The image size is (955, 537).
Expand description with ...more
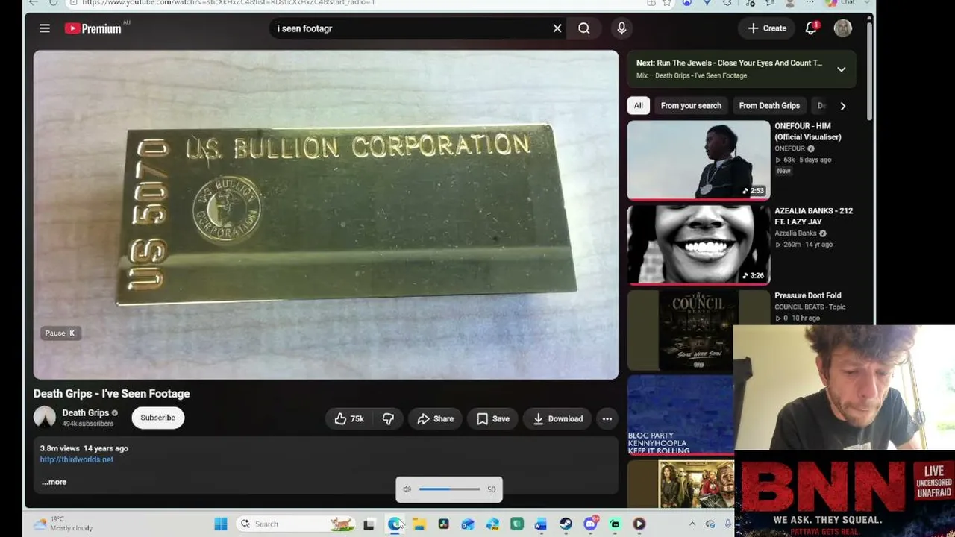pyautogui.click(x=54, y=482)
